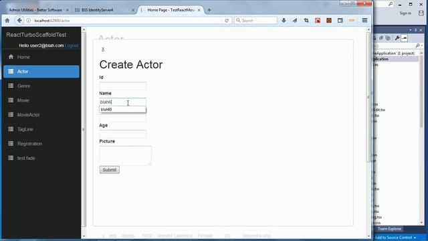Open MovieActor sidebar item
Viewport: 428px width, 241px height.
(x=41, y=114)
